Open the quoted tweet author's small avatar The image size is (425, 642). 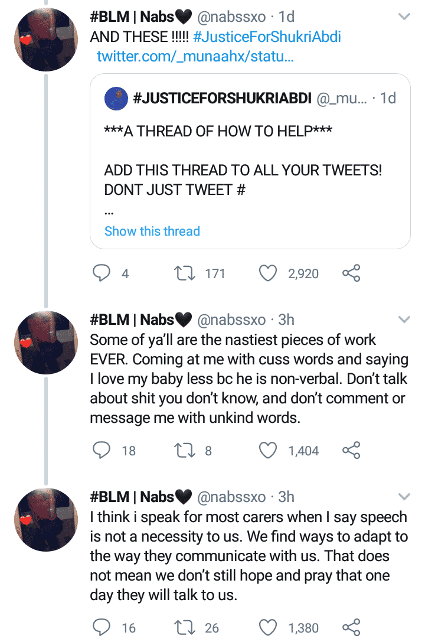point(116,99)
